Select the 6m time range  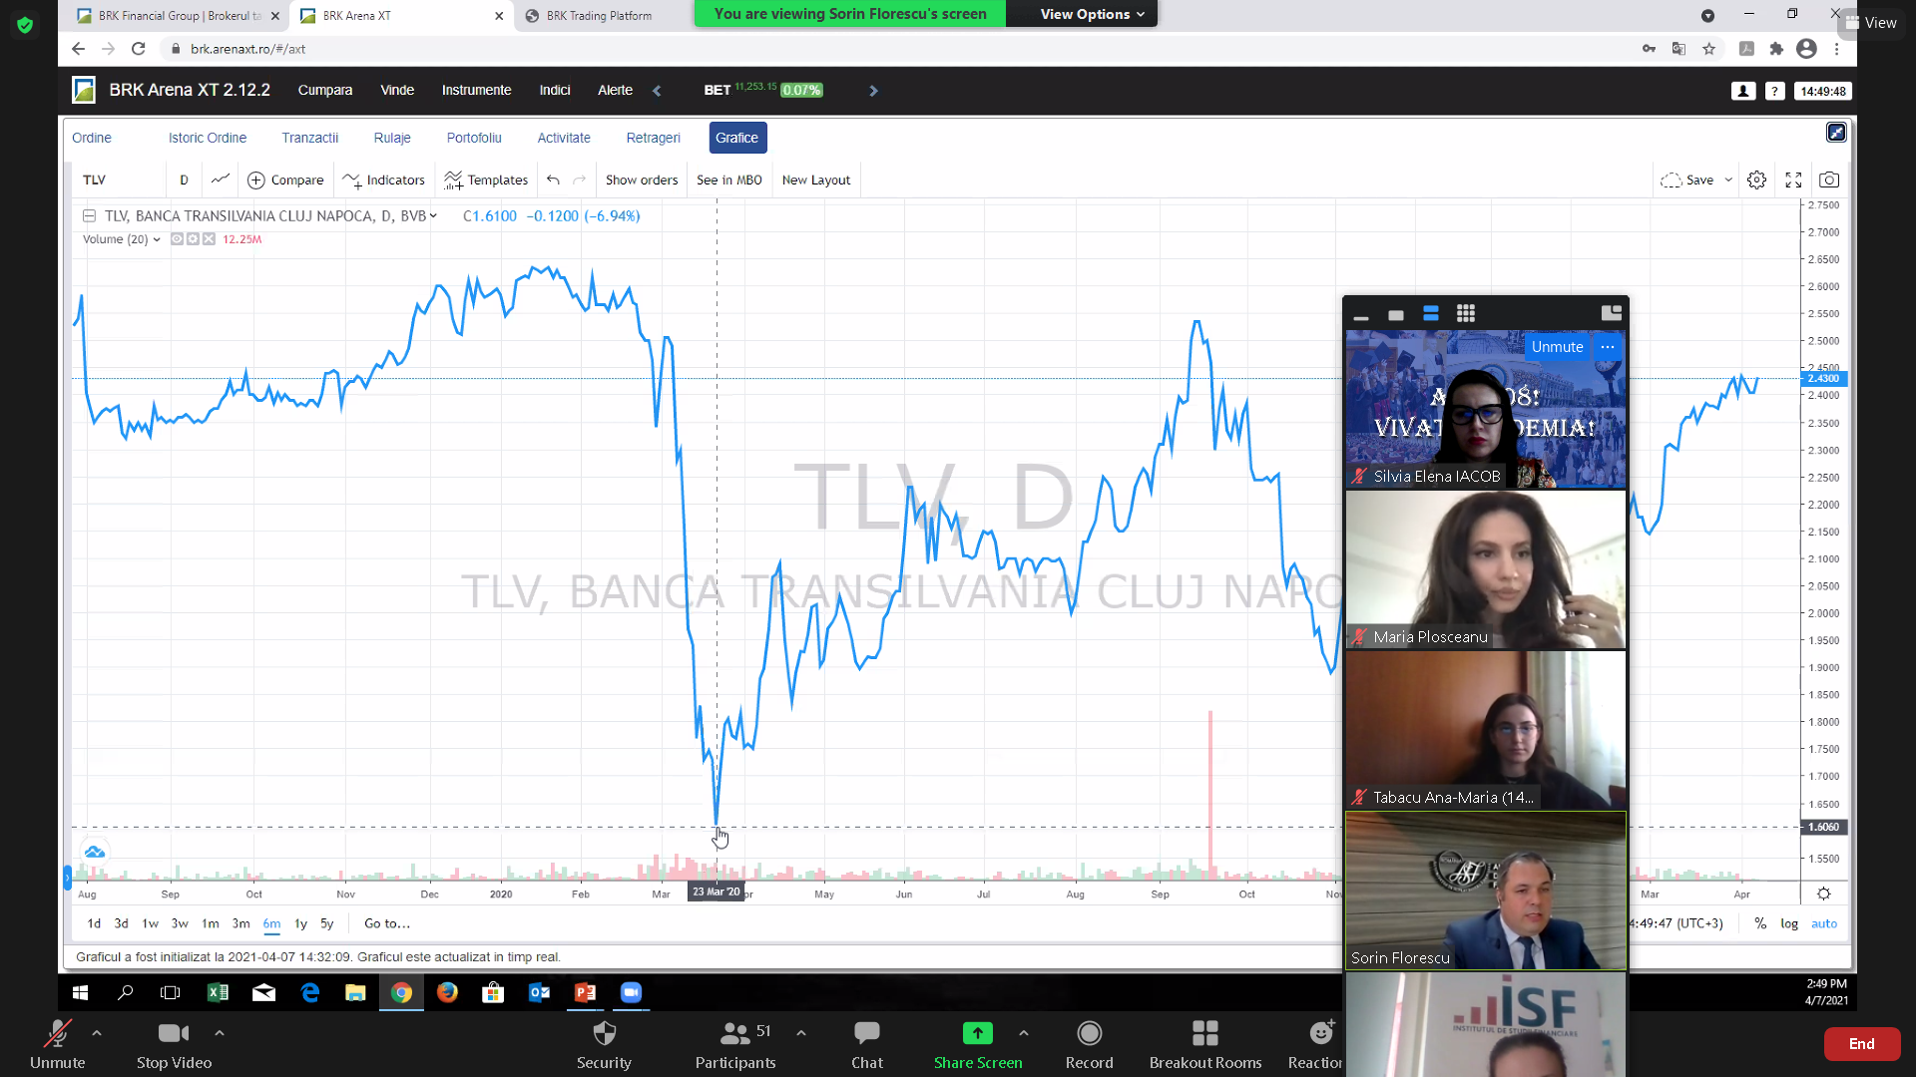tap(271, 923)
